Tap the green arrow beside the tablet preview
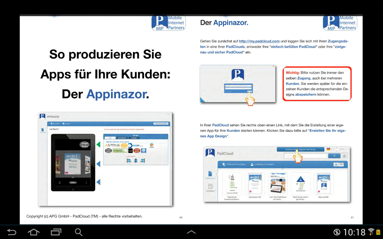Viewport: 383px width, 239px height. [98, 145]
